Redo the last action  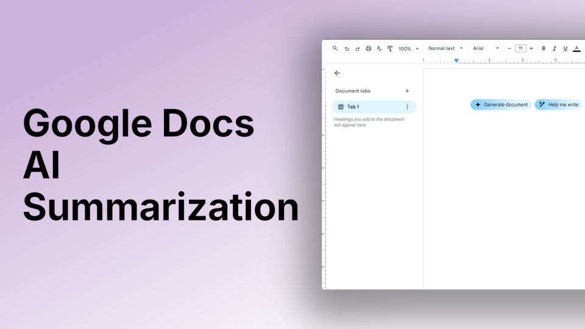(x=358, y=49)
